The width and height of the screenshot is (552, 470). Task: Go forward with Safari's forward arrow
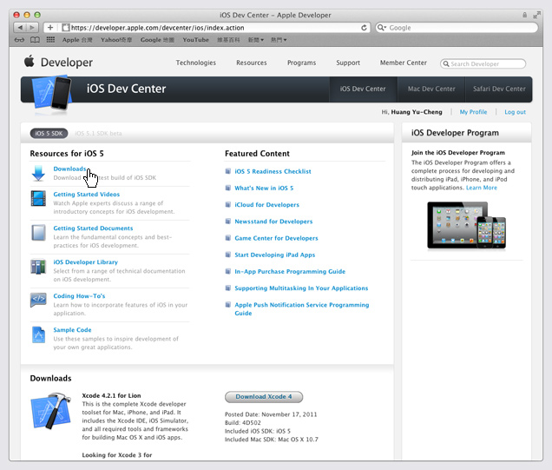tap(32, 28)
